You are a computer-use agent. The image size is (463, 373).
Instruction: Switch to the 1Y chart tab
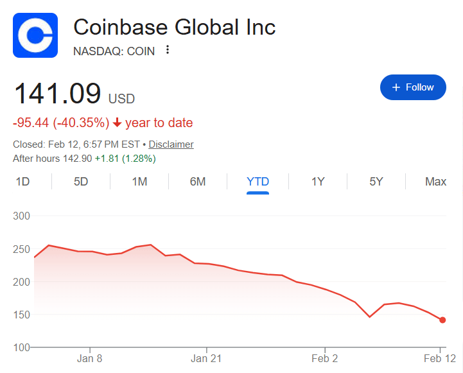pyautogui.click(x=318, y=182)
